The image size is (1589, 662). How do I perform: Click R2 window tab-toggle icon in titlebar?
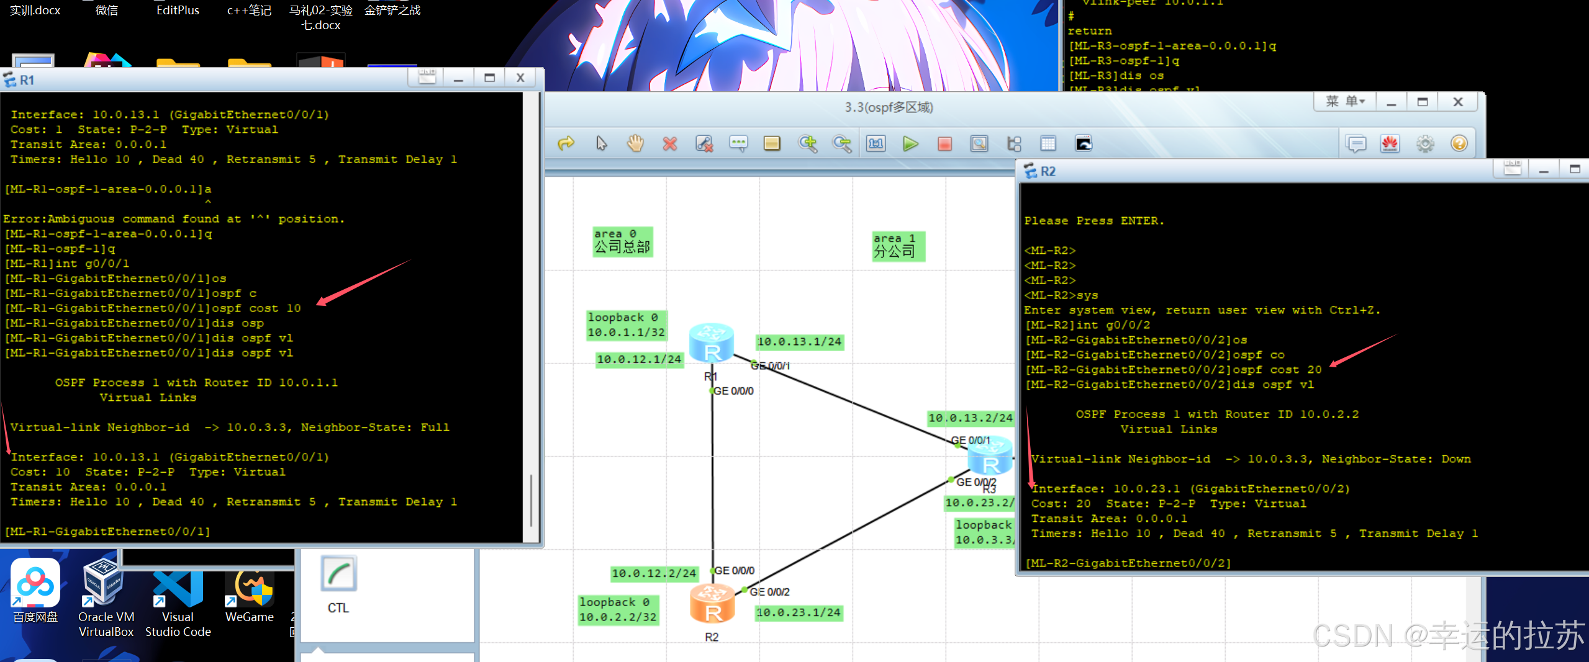[x=1512, y=169]
